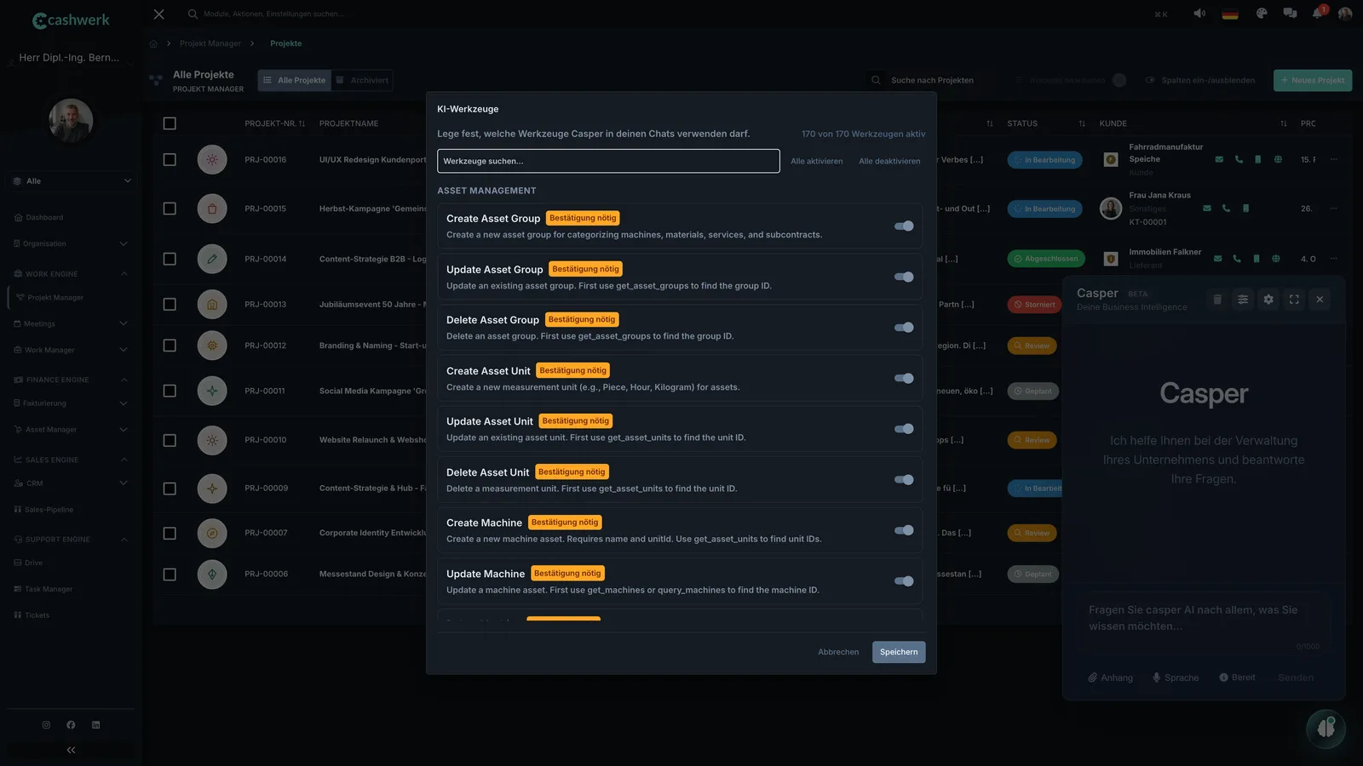
Task: Expand the CRM sidebar menu
Action: [x=72, y=483]
